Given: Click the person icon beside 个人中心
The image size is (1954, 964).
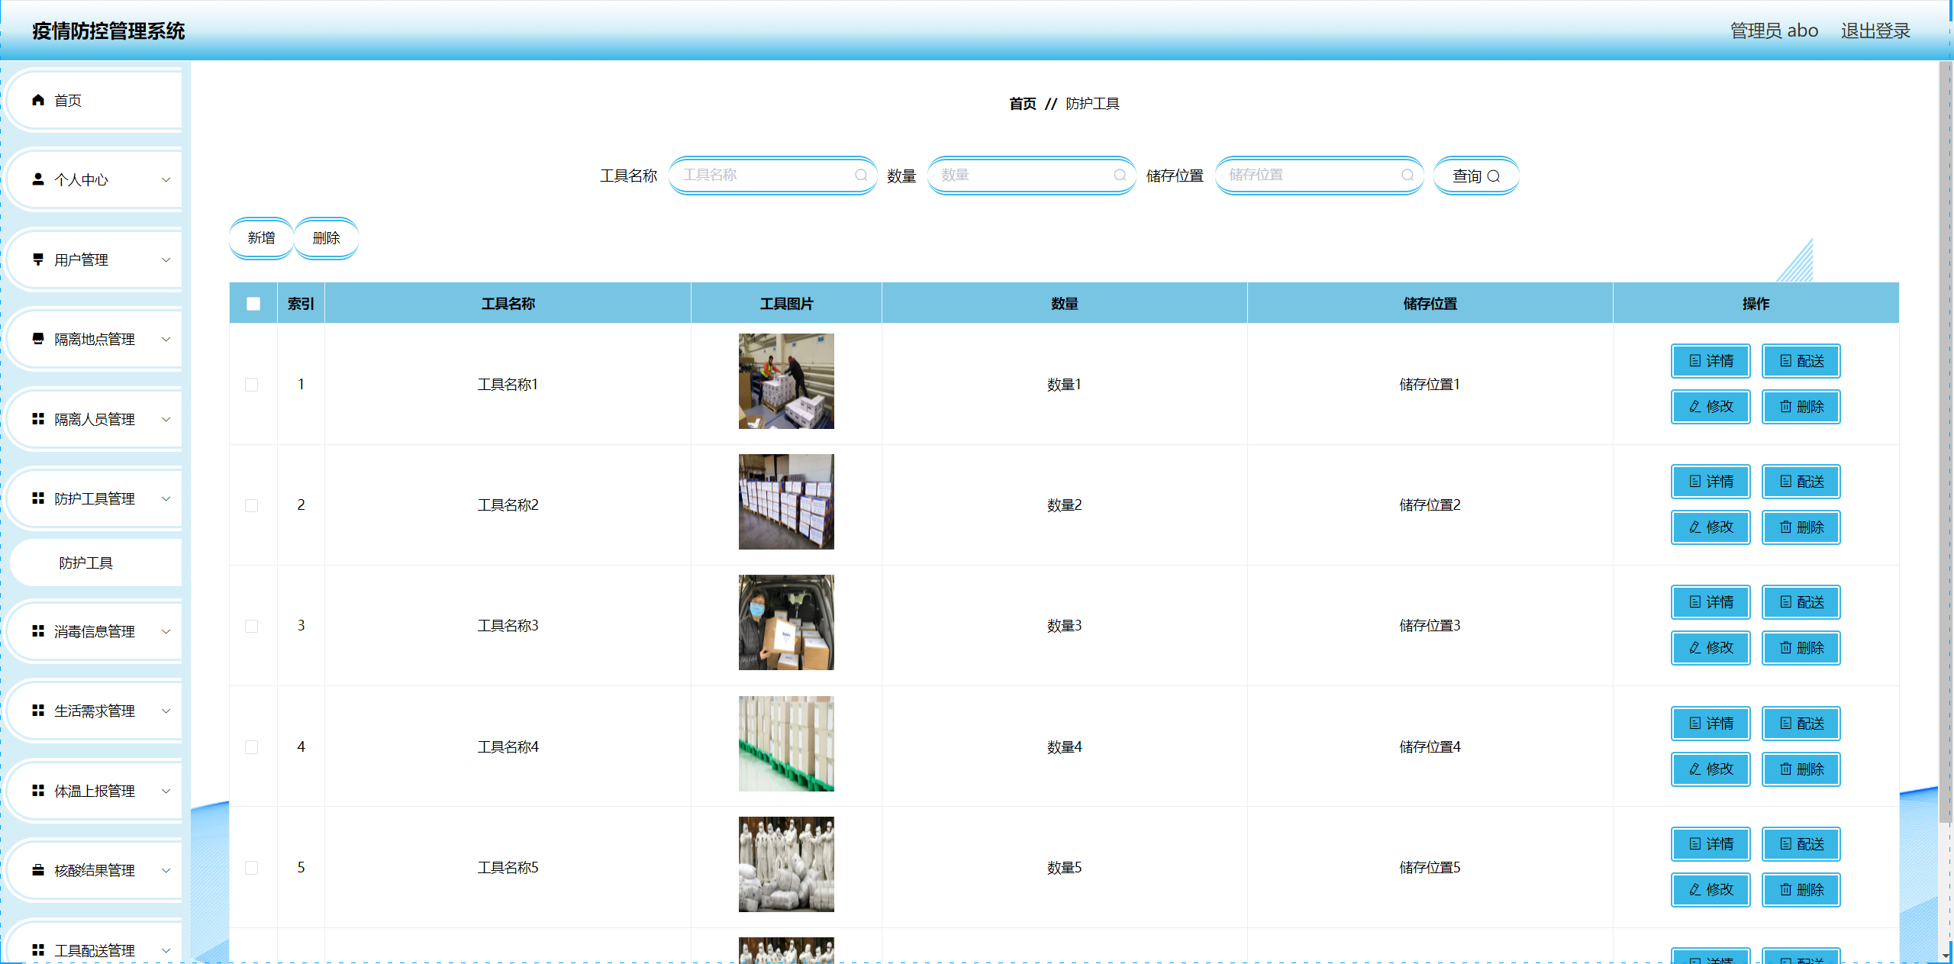Looking at the screenshot, I should [38, 179].
